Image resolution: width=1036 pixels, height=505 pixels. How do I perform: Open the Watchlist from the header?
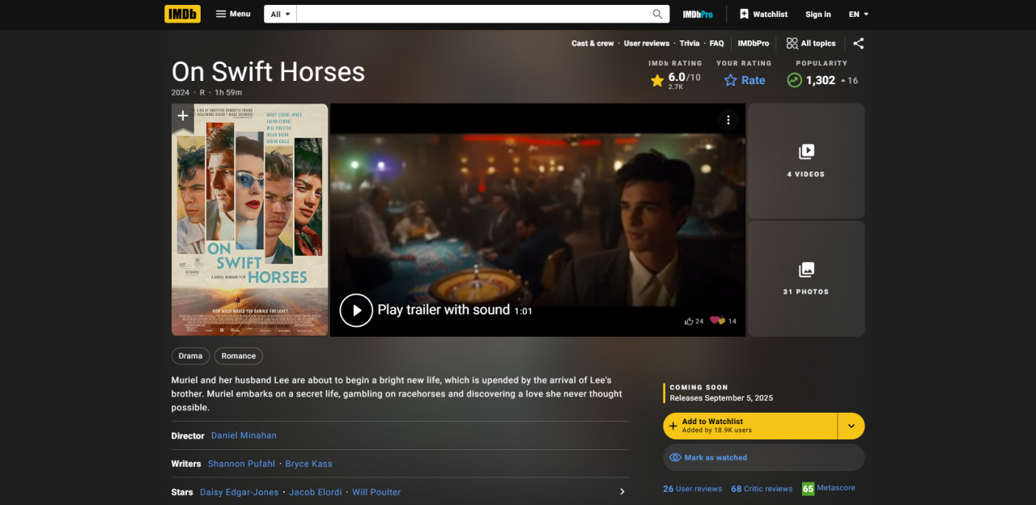click(763, 14)
